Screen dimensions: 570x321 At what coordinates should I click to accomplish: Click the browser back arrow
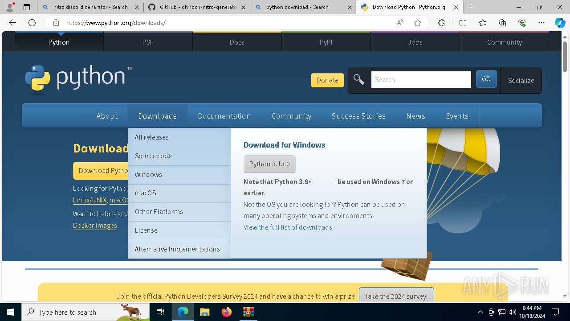[x=12, y=23]
